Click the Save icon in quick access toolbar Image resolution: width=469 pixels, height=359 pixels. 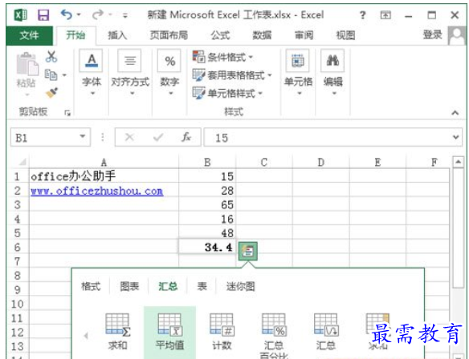pyautogui.click(x=43, y=14)
